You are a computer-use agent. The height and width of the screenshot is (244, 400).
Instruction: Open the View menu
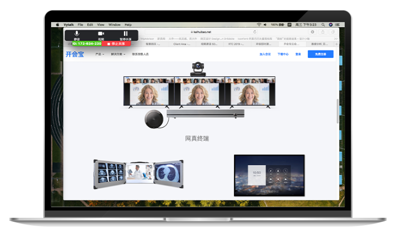[101, 25]
